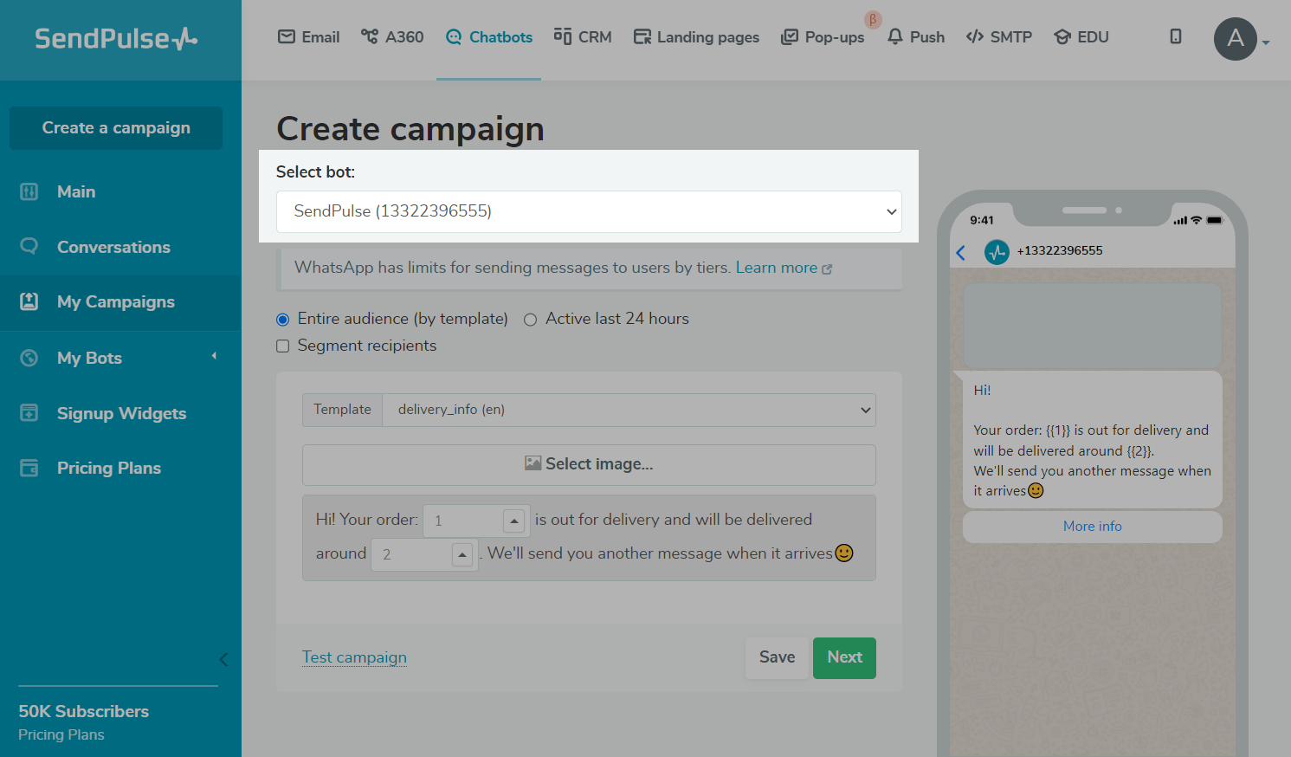
Task: Open the Select bot dropdown
Action: click(589, 211)
